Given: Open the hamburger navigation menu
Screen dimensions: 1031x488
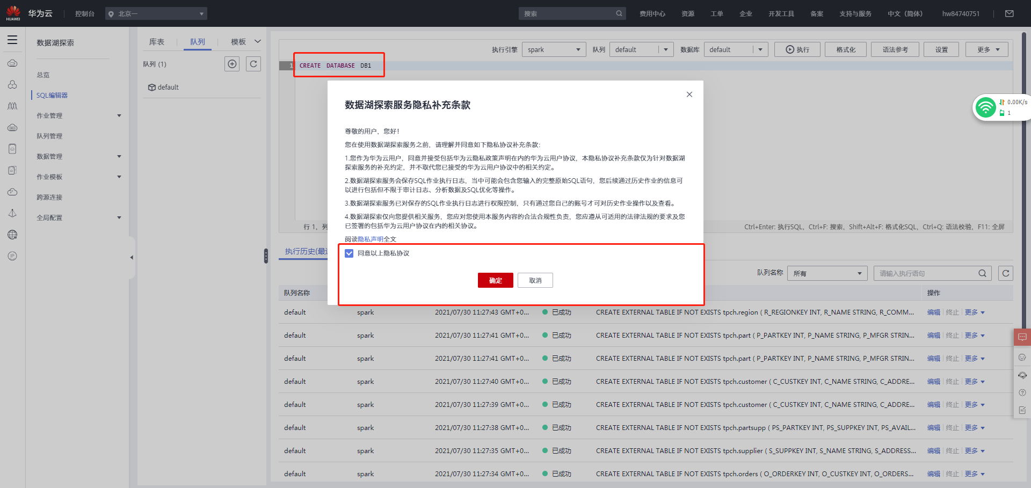Looking at the screenshot, I should tap(12, 40).
